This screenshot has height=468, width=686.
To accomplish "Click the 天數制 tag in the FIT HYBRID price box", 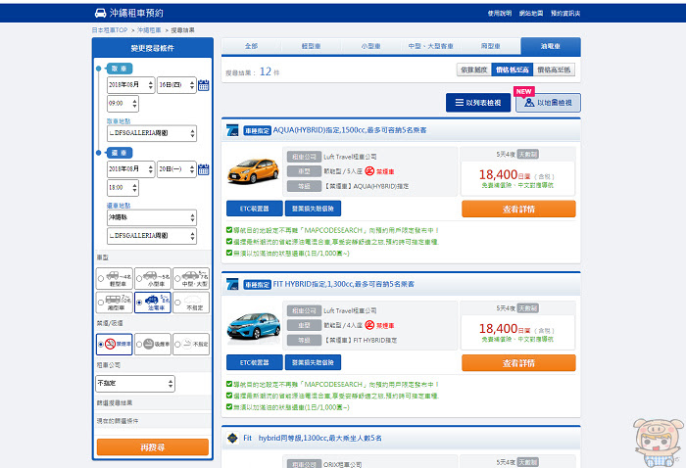I will (x=528, y=308).
